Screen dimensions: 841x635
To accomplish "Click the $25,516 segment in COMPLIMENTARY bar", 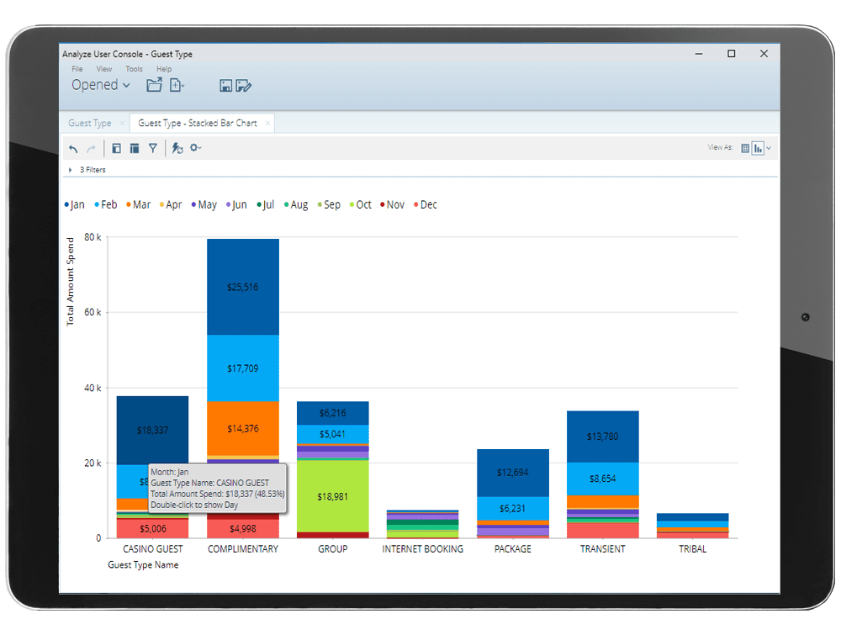I will click(x=243, y=287).
